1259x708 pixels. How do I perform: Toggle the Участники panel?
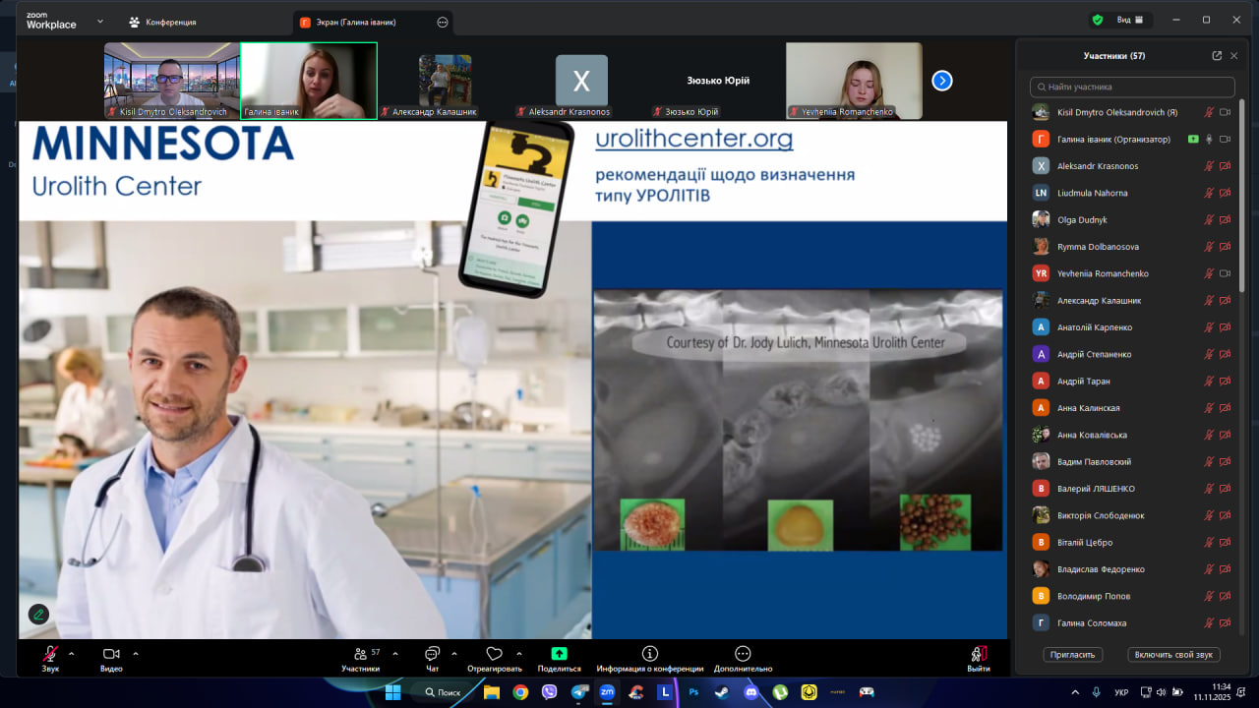pyautogui.click(x=360, y=655)
